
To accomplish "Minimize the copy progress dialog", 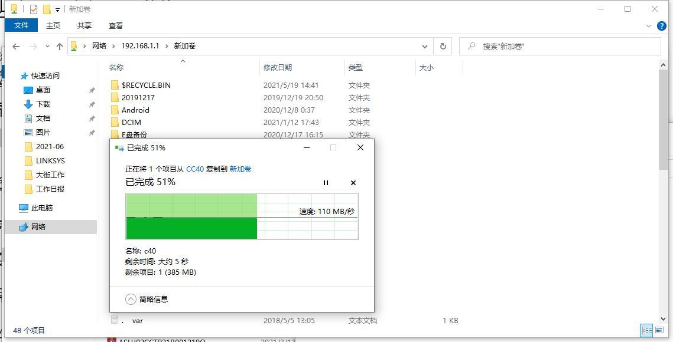I will 307,147.
